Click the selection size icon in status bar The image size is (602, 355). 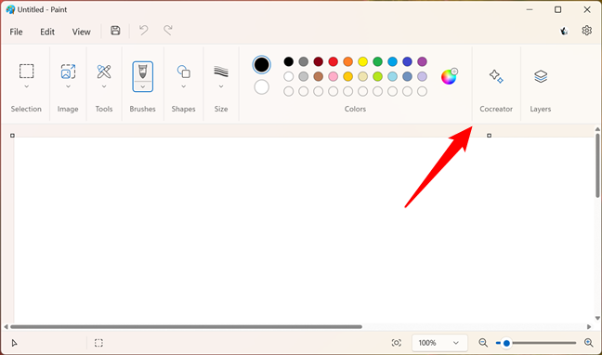98,343
